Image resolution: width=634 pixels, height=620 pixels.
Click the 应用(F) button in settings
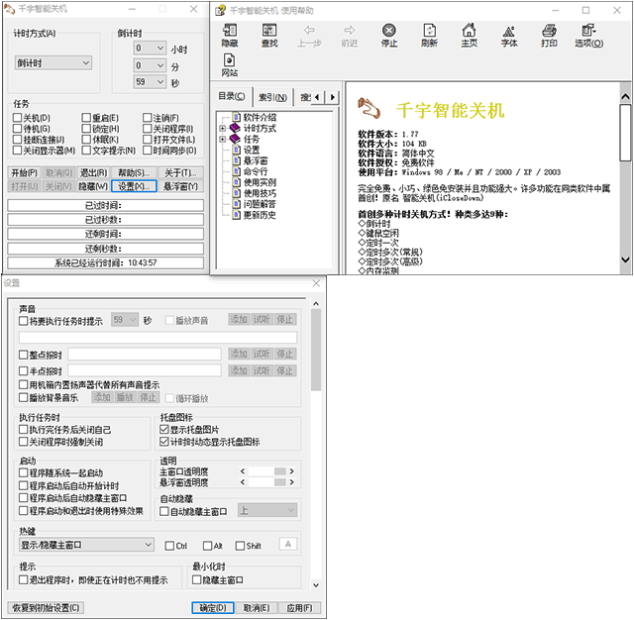pos(299,607)
